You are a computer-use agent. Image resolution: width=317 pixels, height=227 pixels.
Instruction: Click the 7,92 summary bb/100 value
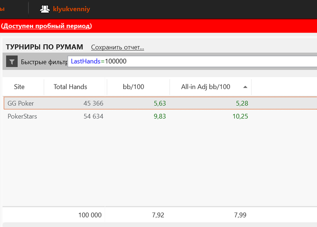(x=158, y=215)
